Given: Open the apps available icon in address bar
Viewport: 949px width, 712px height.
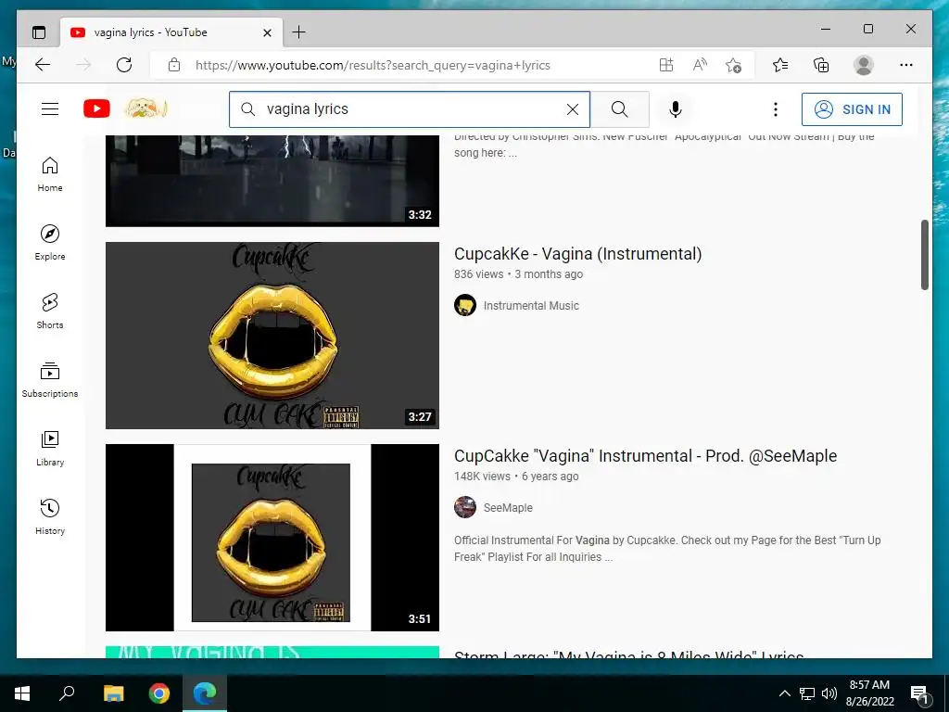Looking at the screenshot, I should [x=665, y=65].
